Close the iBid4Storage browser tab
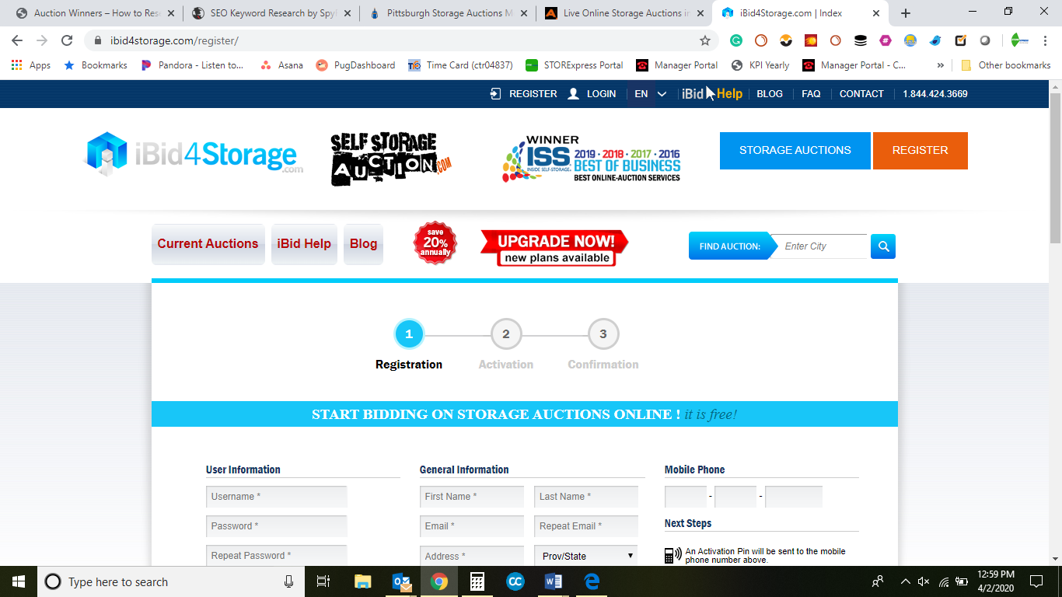1062x597 pixels. click(x=876, y=13)
